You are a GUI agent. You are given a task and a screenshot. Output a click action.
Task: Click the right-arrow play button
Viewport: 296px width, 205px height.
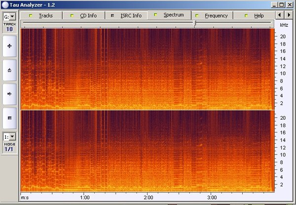(x=9, y=94)
